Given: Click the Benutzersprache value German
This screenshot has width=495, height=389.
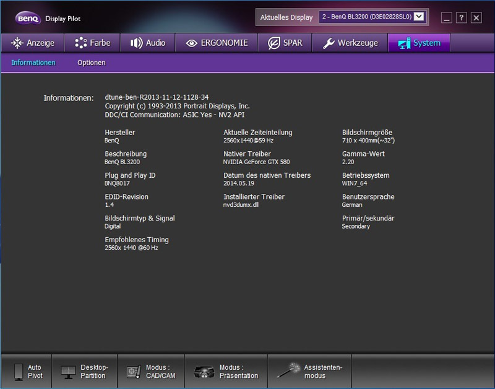Looking at the screenshot, I should point(352,205).
